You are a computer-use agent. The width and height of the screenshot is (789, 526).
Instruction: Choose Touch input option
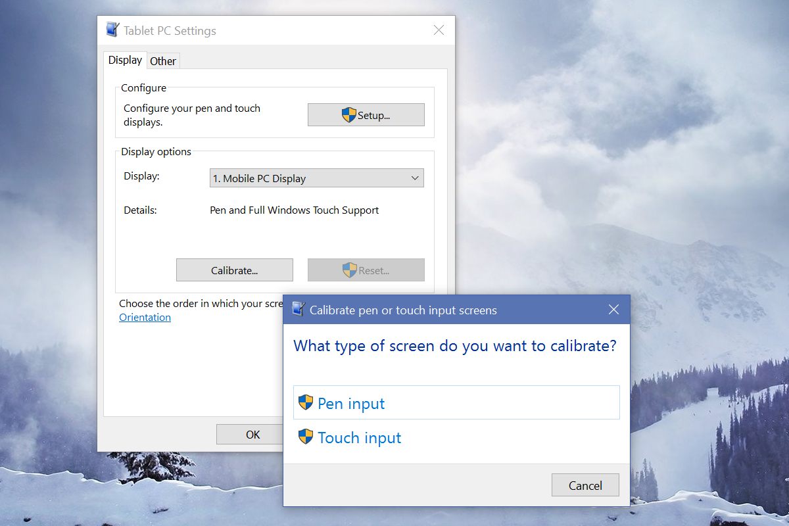point(456,437)
